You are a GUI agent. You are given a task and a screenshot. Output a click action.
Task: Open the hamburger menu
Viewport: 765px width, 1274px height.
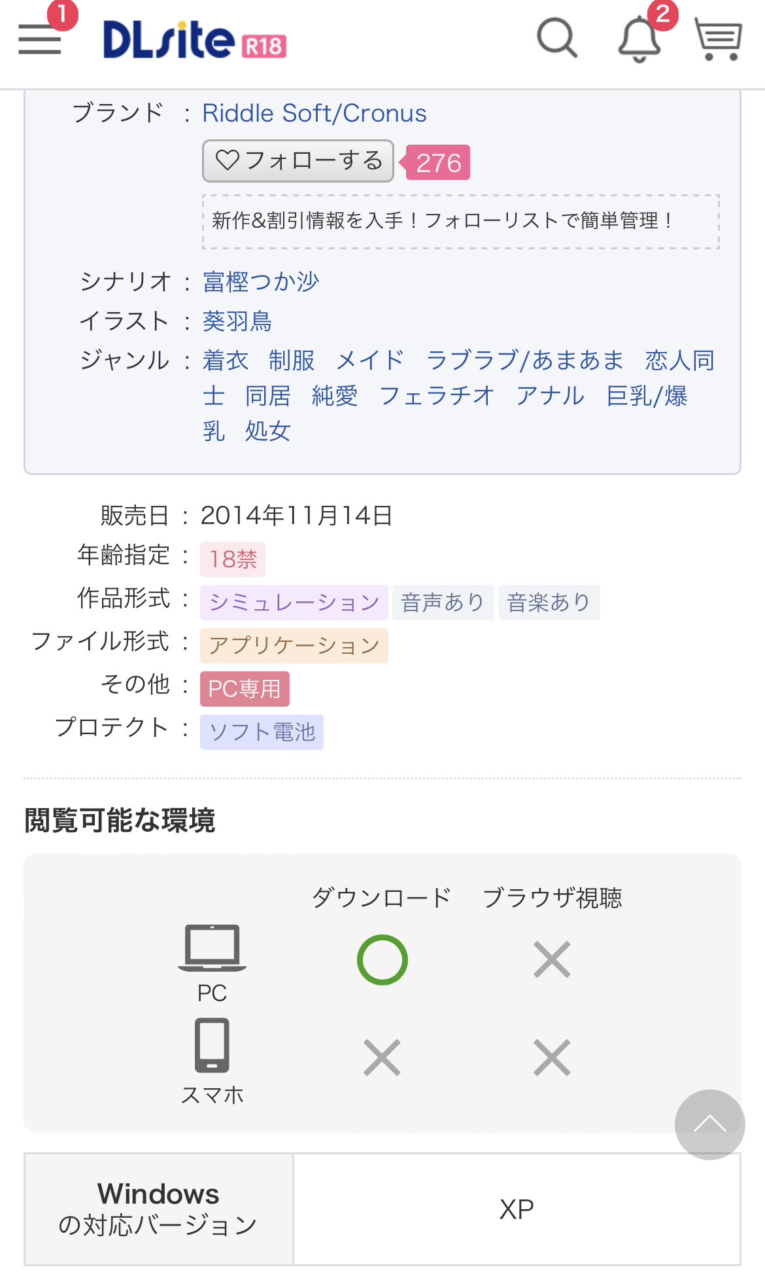(40, 39)
